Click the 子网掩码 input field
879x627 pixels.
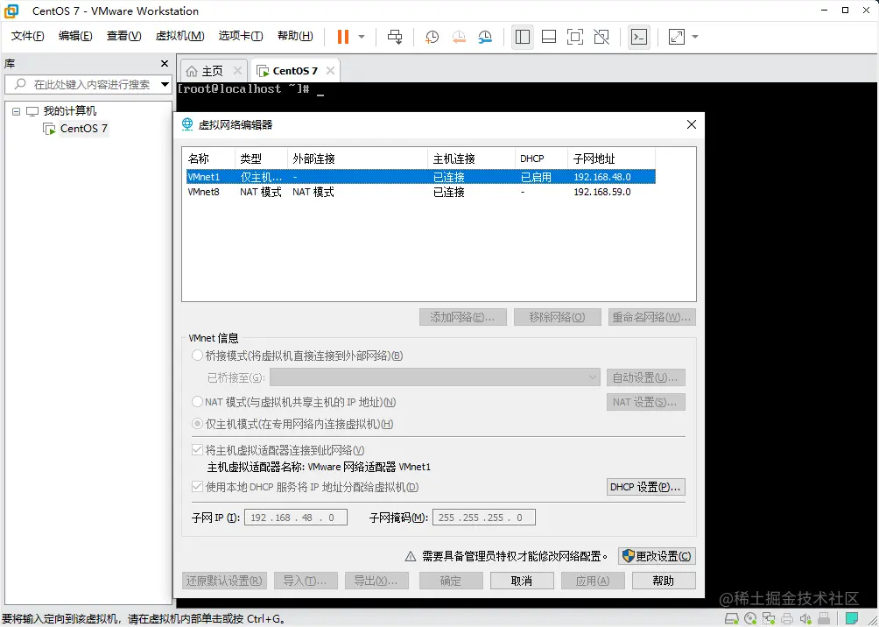tap(484, 517)
